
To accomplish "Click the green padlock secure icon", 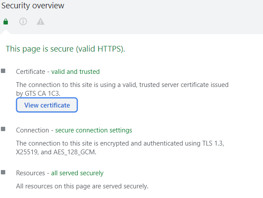I will click(x=6, y=21).
